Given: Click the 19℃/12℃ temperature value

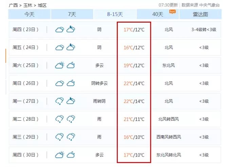Looking at the screenshot, I should [x=134, y=65].
